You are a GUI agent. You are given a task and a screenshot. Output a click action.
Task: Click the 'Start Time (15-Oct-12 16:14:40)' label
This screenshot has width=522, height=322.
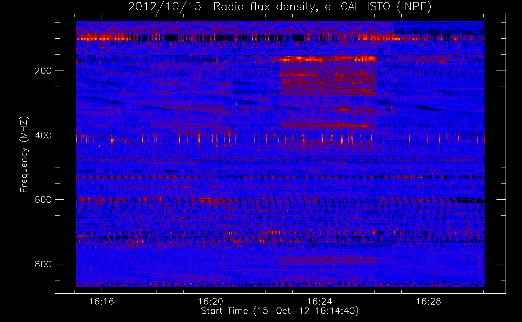click(280, 311)
